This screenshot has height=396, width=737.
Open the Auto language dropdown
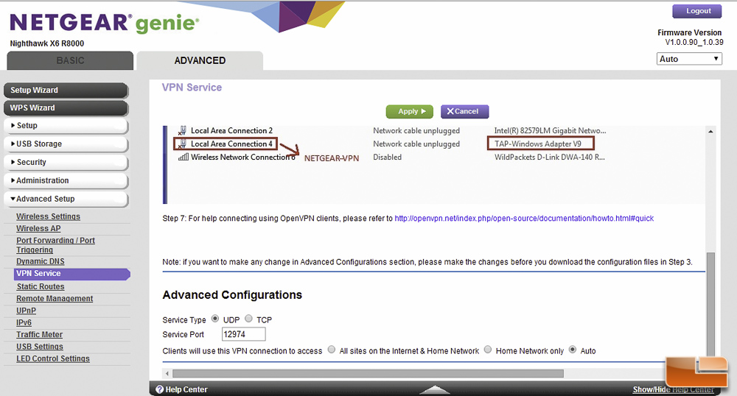point(689,59)
